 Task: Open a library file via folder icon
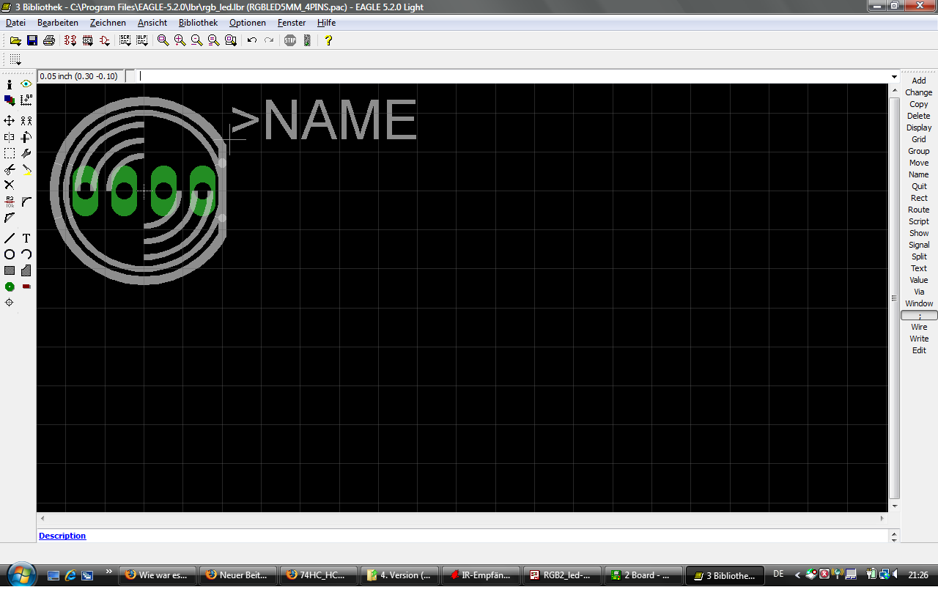[x=15, y=40]
